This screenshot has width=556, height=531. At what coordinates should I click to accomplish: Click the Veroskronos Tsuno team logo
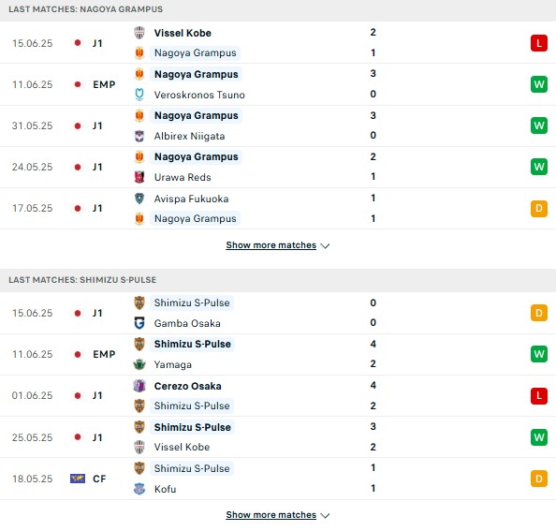[x=139, y=95]
